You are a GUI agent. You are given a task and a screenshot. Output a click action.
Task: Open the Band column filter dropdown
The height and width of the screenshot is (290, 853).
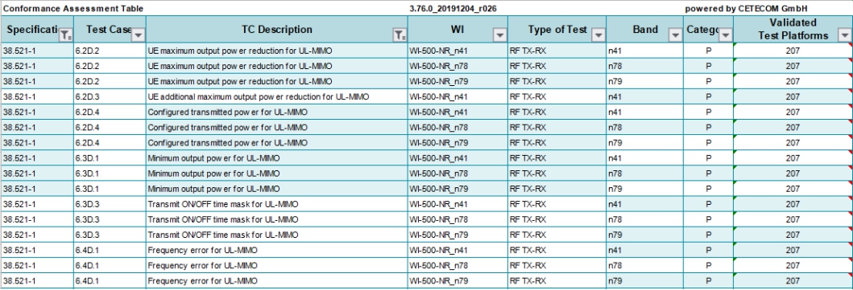coord(677,35)
